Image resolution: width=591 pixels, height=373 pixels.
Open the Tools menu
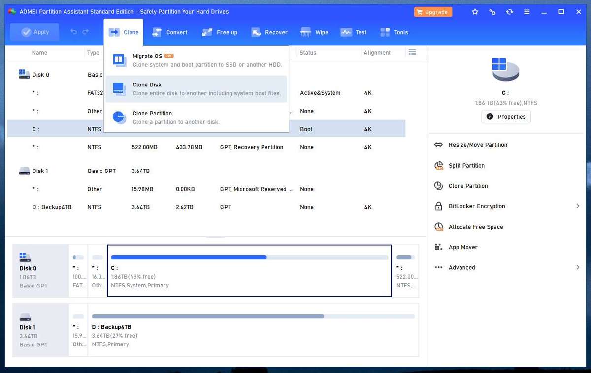click(394, 32)
